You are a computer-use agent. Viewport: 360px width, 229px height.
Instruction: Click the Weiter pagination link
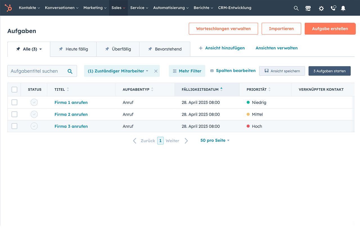tap(172, 141)
